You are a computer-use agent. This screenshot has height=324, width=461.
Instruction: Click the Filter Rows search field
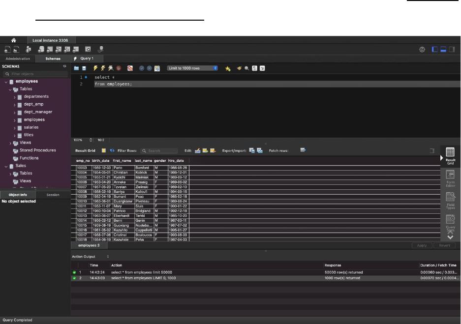(159, 150)
